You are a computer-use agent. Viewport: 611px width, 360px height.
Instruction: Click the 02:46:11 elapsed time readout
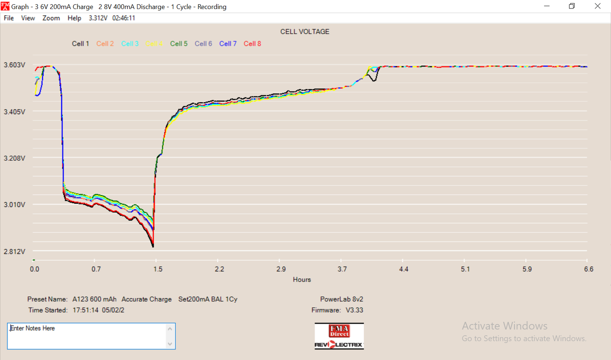124,18
